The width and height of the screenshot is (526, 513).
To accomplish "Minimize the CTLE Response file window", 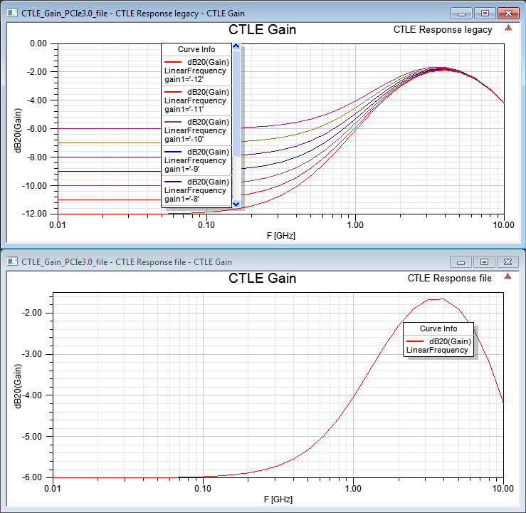I will click(461, 262).
